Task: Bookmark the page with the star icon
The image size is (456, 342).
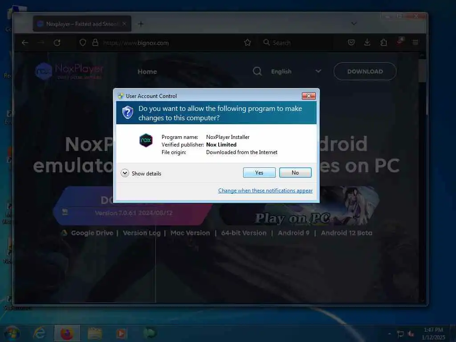Action: click(x=248, y=43)
